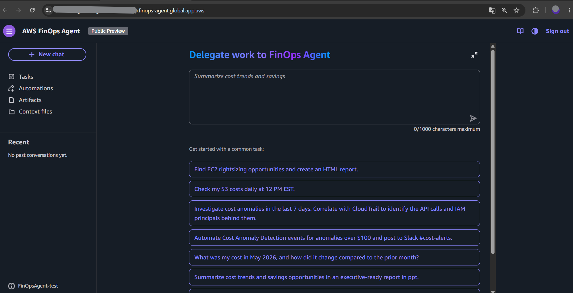The image size is (573, 293).
Task: Open the documentation book icon
Action: (520, 31)
